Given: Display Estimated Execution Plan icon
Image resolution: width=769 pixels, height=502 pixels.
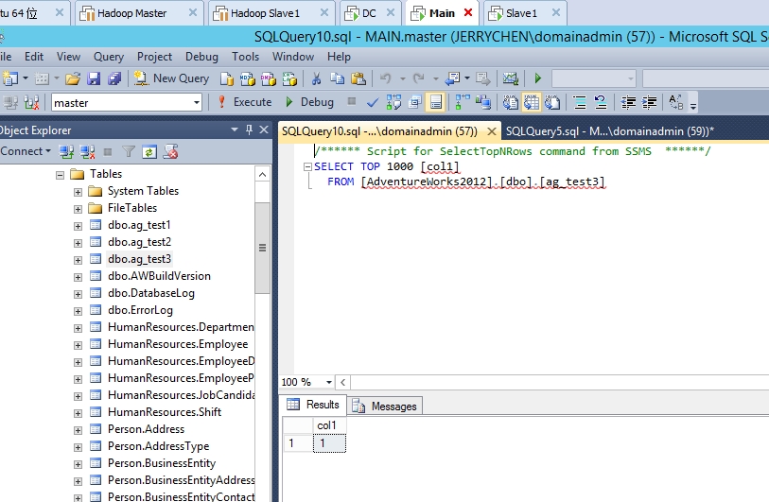Looking at the screenshot, I should (x=393, y=102).
